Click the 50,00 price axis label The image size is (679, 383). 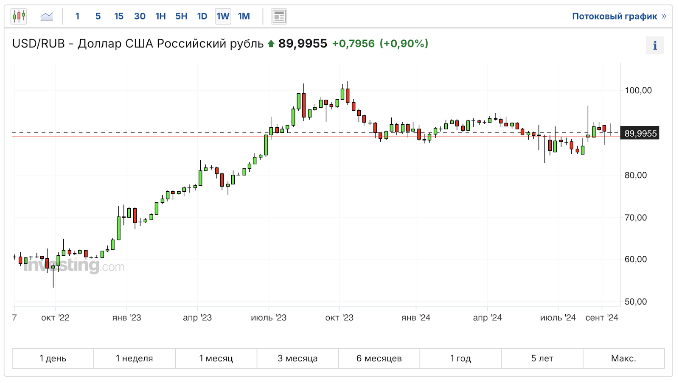point(636,302)
